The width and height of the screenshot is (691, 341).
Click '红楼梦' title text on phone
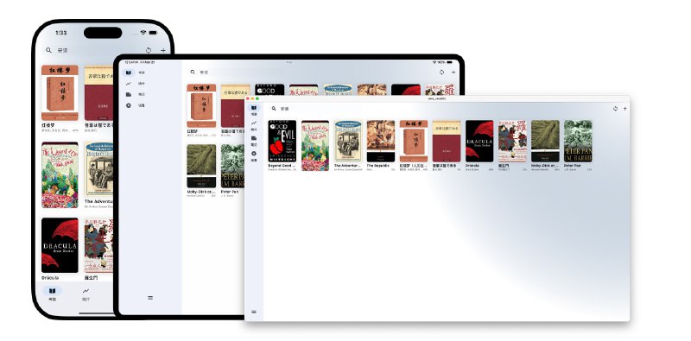pyautogui.click(x=48, y=125)
